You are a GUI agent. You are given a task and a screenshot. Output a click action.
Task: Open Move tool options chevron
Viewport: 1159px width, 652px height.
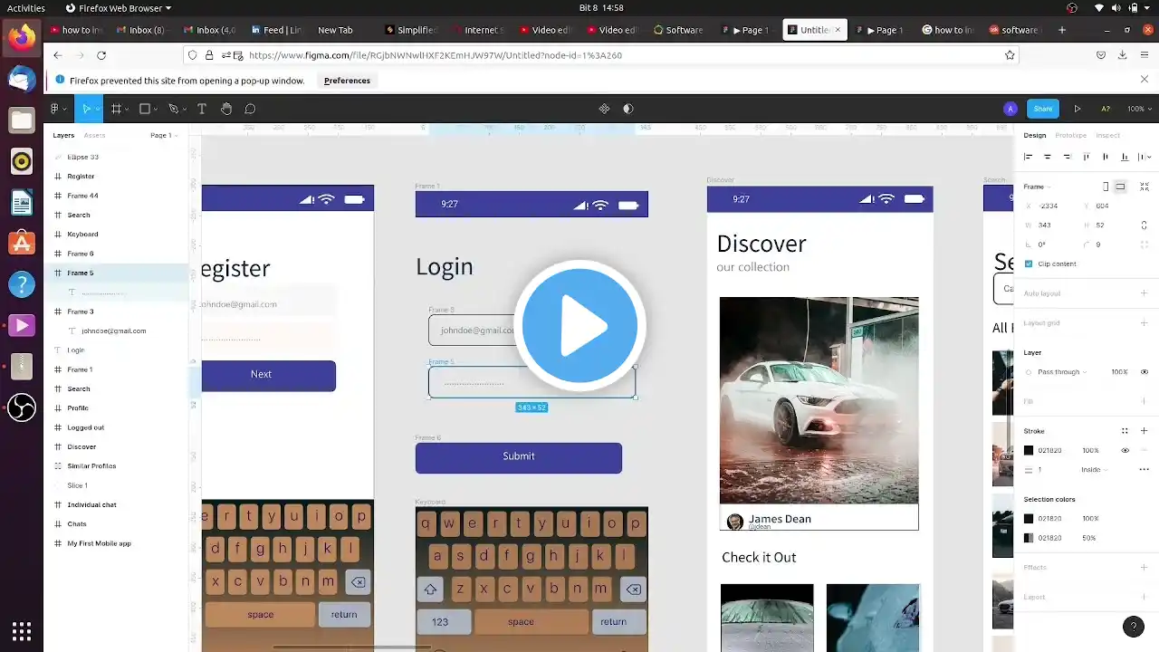point(97,110)
